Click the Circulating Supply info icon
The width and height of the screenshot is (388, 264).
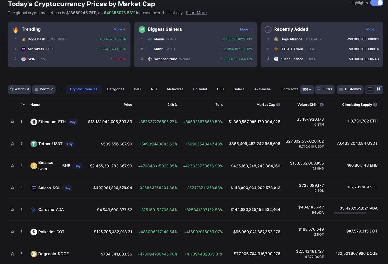point(375,105)
